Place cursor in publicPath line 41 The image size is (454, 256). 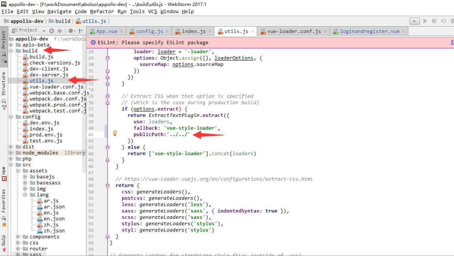(x=162, y=135)
